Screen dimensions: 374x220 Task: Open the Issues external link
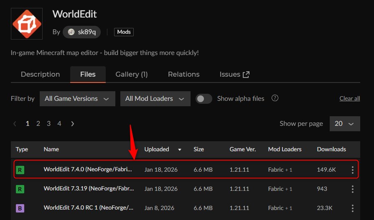coord(234,74)
